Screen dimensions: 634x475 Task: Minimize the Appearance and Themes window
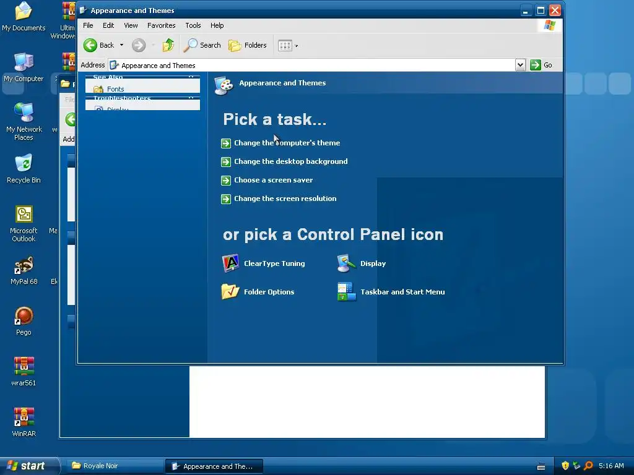[525, 11]
